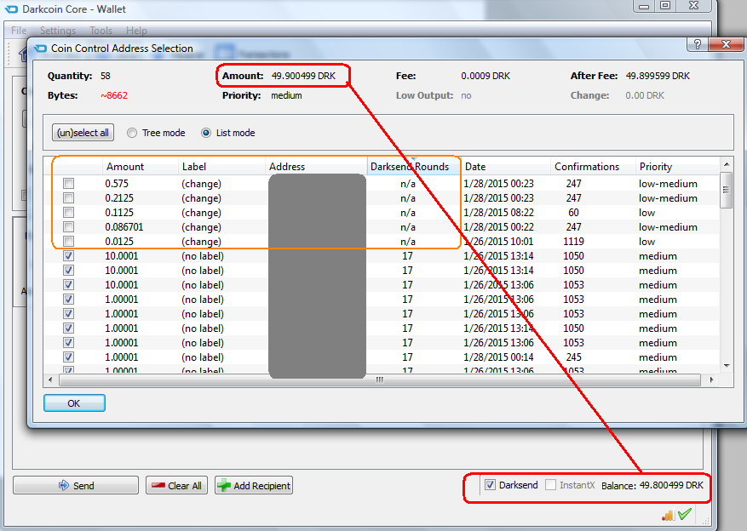Image resolution: width=747 pixels, height=531 pixels.
Task: Sort by Amount column header
Action: [140, 167]
